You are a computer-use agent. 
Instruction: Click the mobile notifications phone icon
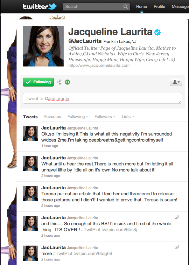click(x=60, y=82)
